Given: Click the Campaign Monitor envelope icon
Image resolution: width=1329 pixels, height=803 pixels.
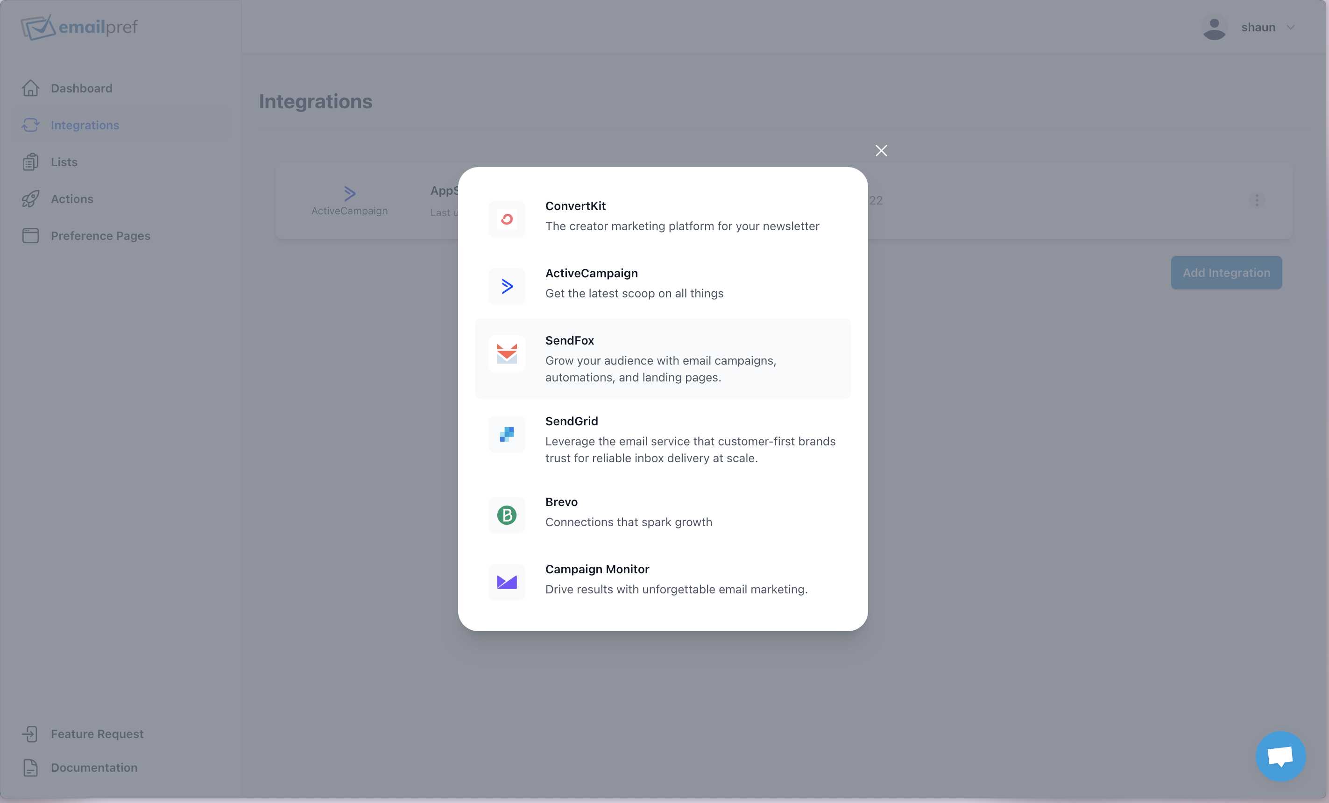Looking at the screenshot, I should (507, 583).
